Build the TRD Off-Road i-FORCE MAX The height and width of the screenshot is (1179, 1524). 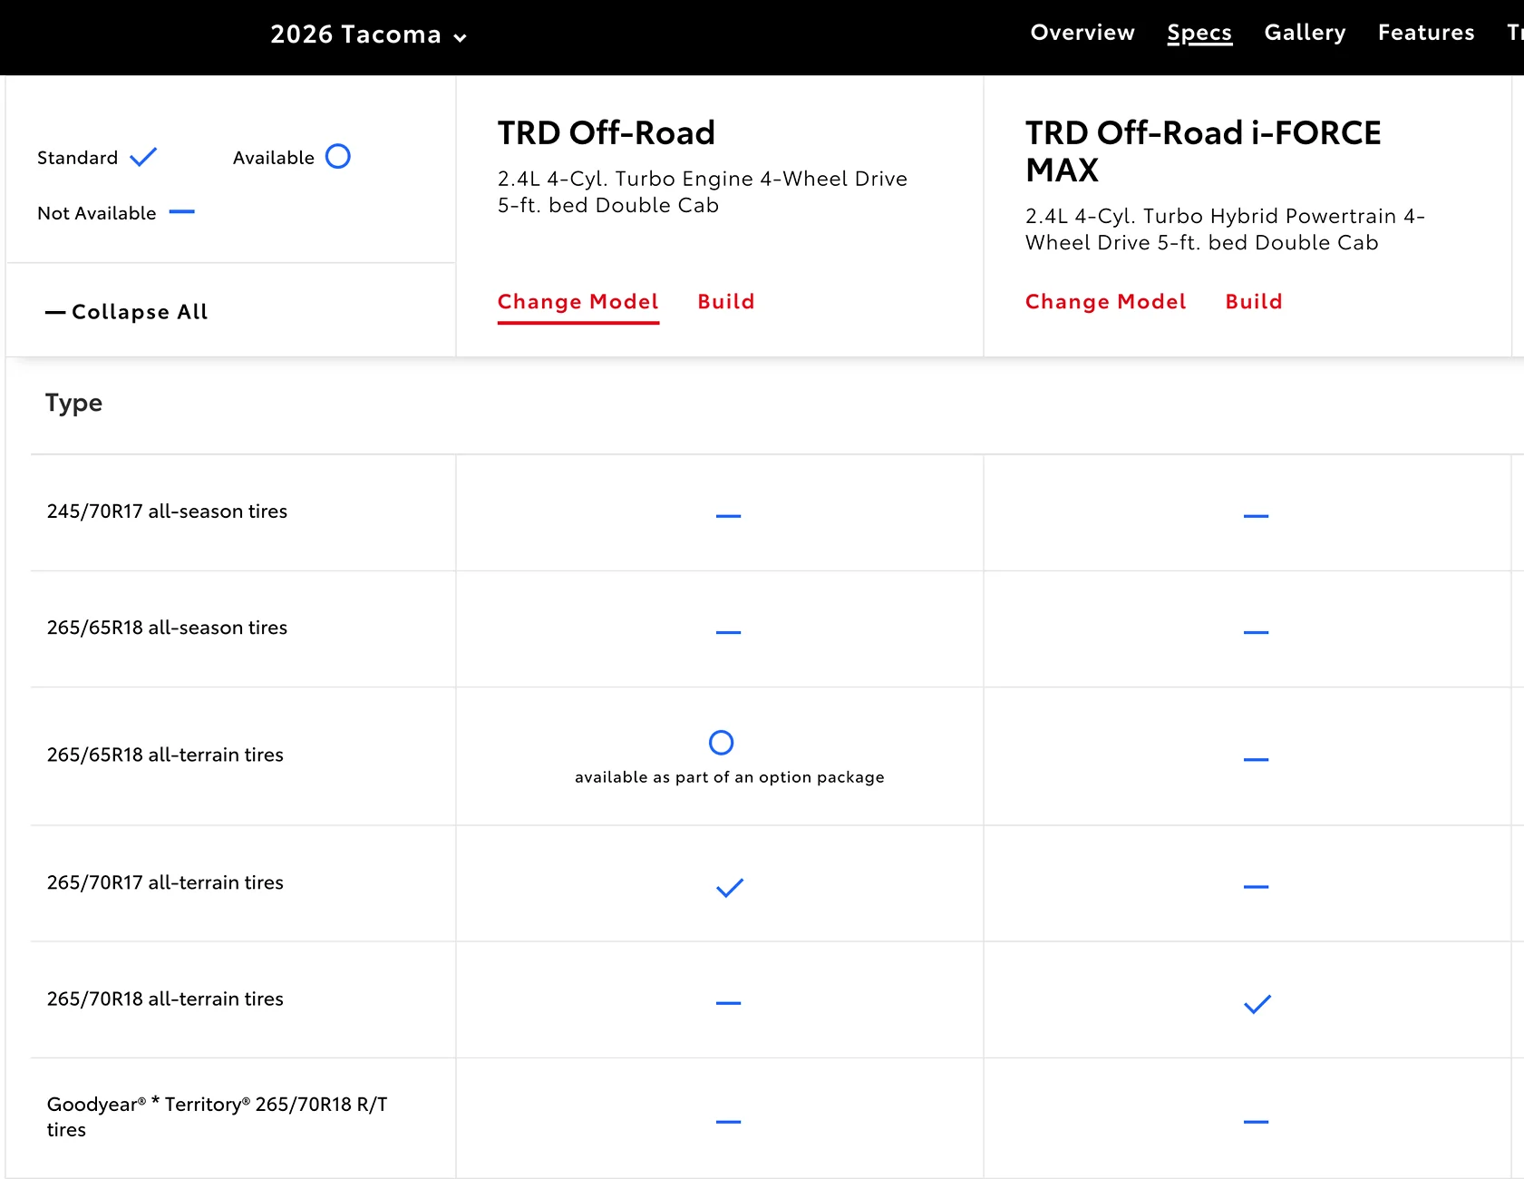(1253, 302)
